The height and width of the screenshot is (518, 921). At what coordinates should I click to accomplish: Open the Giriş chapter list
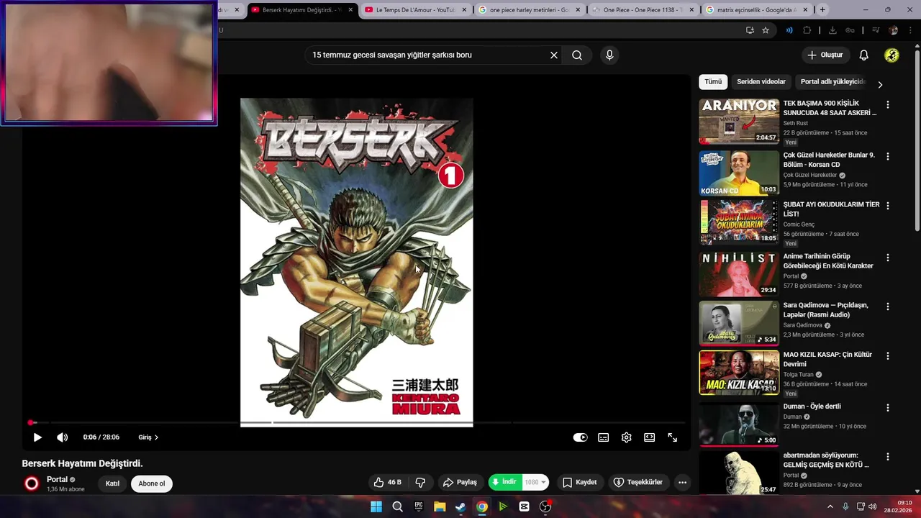tap(148, 437)
